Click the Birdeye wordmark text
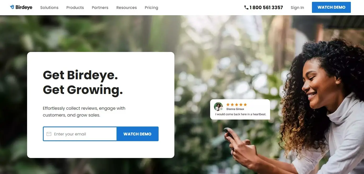This screenshot has height=174, width=364. [x=24, y=7]
